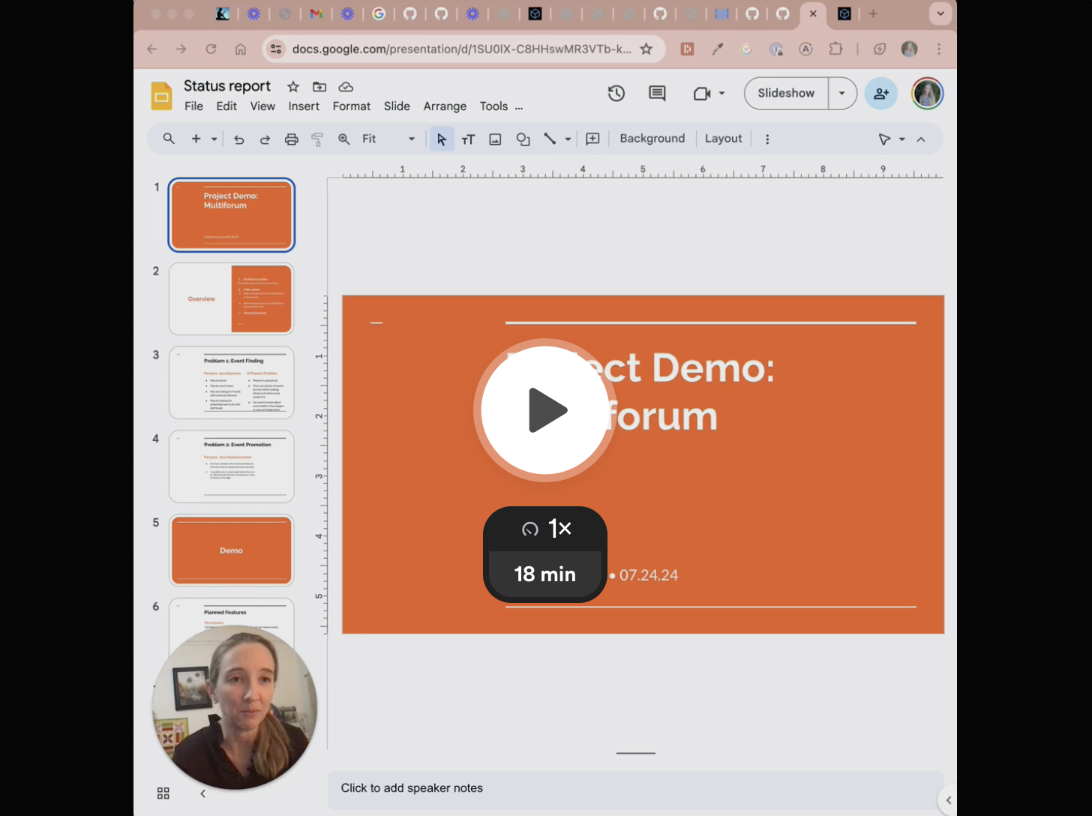The image size is (1092, 816).
Task: Click the Share people icon button
Action: coord(881,93)
